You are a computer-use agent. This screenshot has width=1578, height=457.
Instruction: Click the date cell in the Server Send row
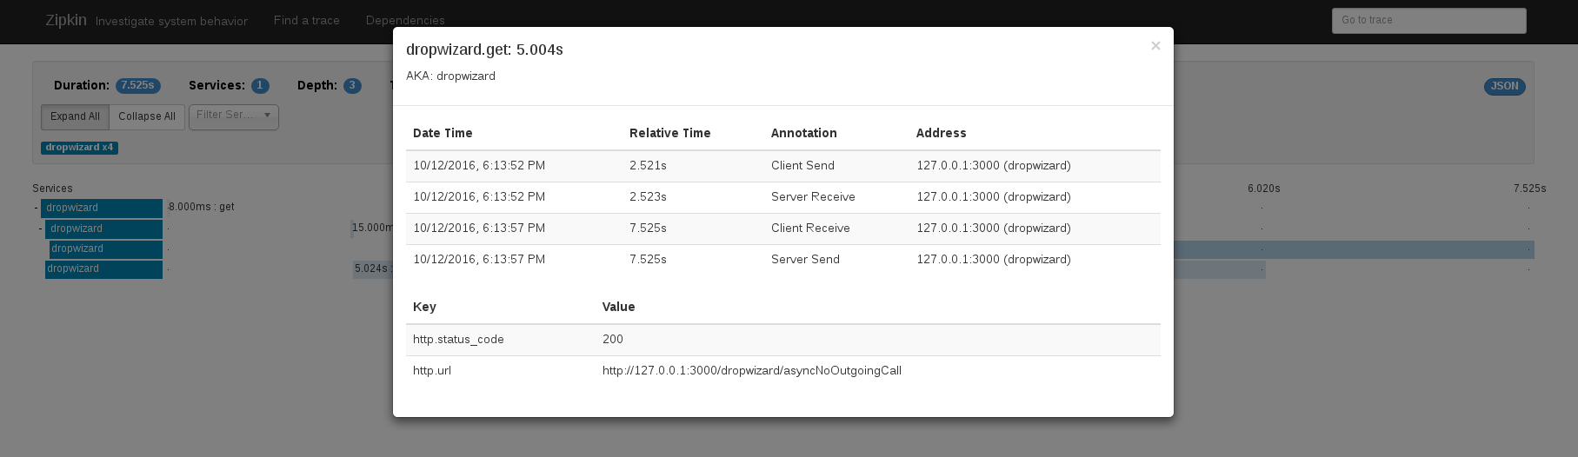[x=479, y=260]
